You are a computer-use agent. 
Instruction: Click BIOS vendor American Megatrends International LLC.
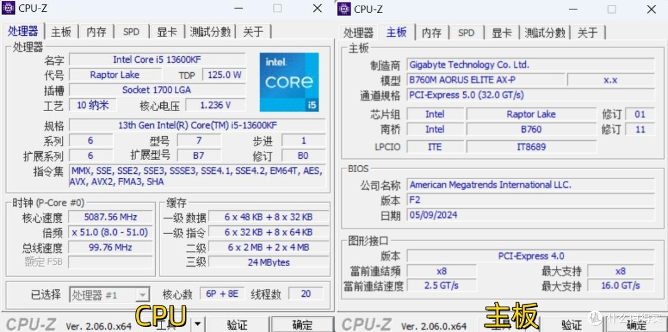tap(531, 185)
